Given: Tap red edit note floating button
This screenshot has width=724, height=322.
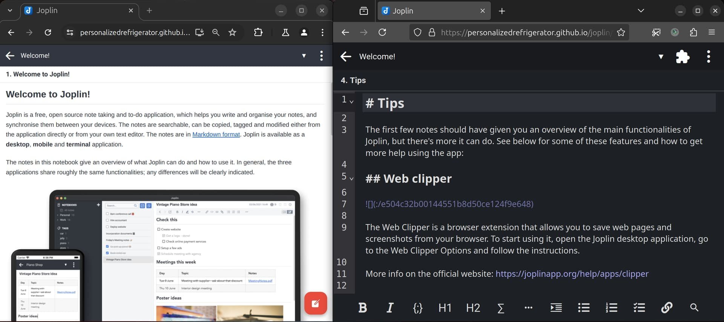Looking at the screenshot, I should (316, 303).
